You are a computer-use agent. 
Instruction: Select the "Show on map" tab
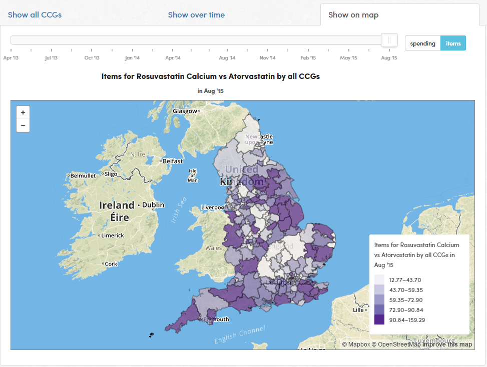pyautogui.click(x=353, y=14)
